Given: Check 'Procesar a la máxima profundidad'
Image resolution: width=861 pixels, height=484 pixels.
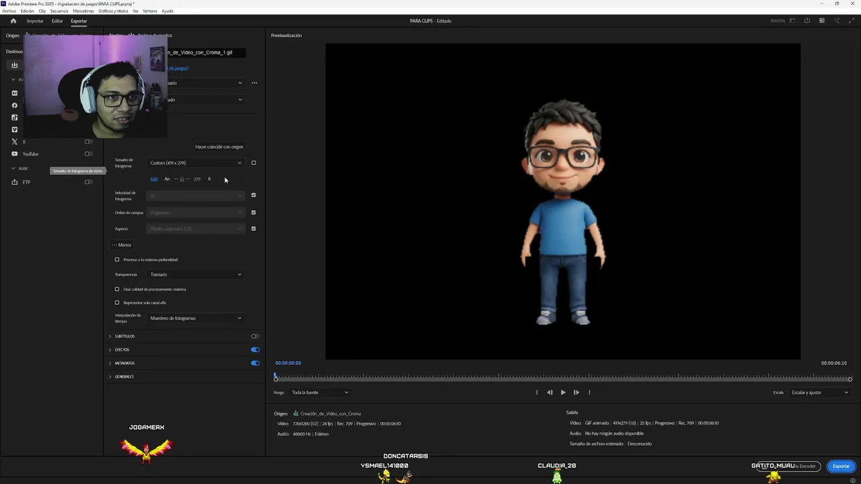Looking at the screenshot, I should (117, 259).
